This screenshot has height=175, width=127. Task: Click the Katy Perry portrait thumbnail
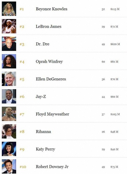pos(9,149)
